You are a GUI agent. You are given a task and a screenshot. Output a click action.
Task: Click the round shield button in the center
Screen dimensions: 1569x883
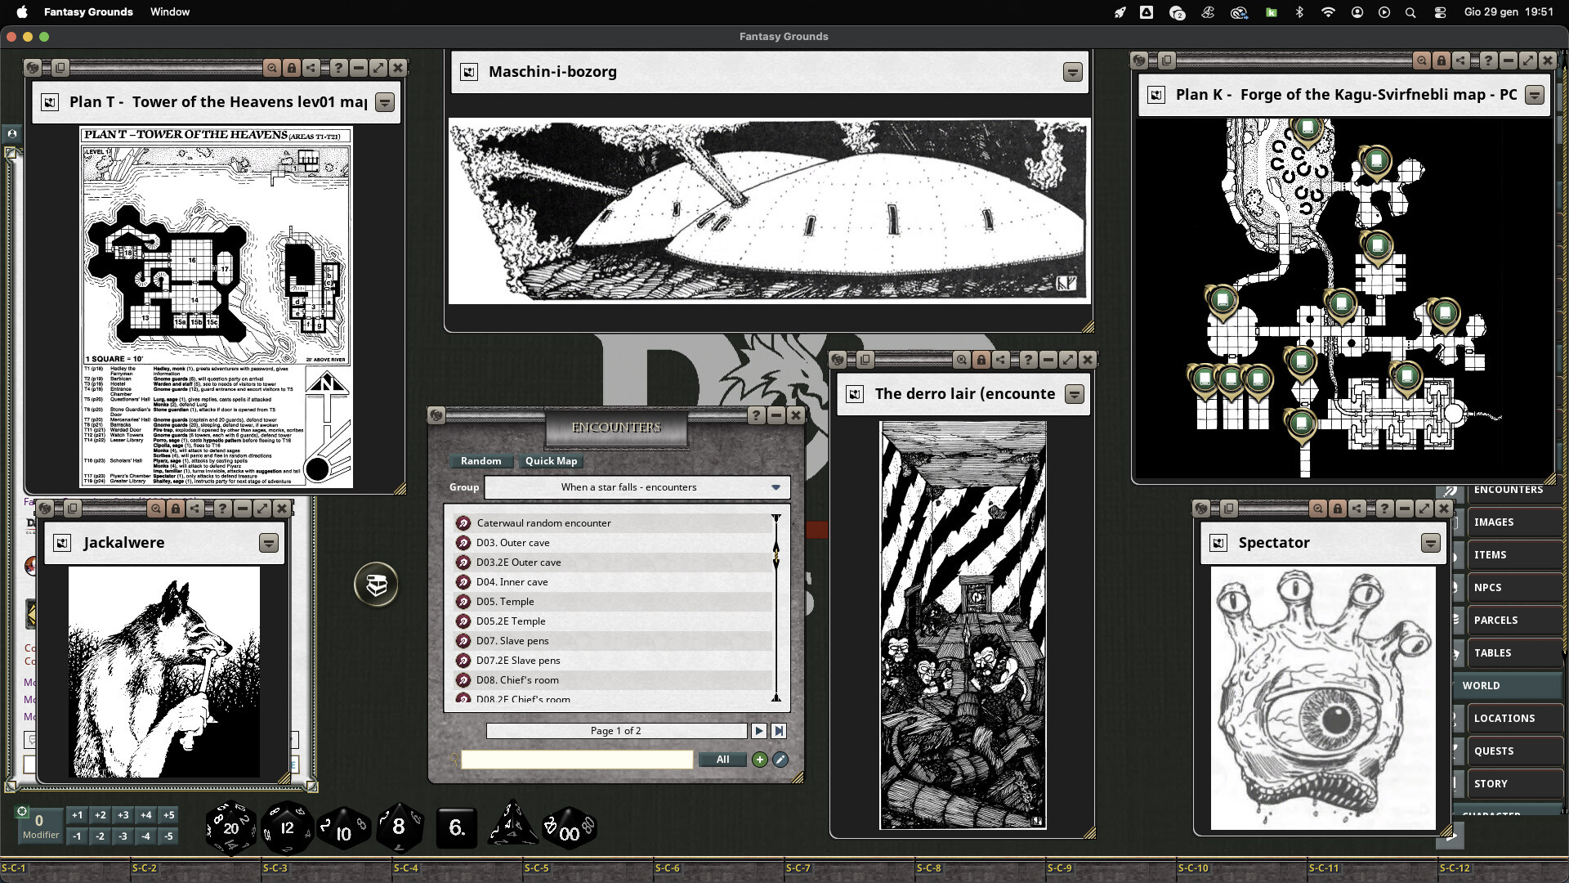376,584
